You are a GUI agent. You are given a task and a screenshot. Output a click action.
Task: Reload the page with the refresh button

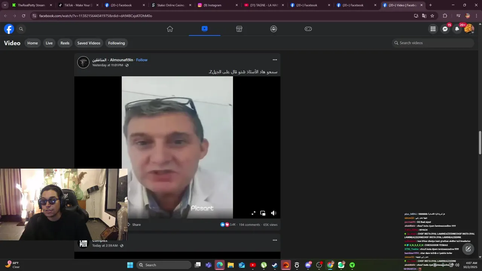click(24, 16)
